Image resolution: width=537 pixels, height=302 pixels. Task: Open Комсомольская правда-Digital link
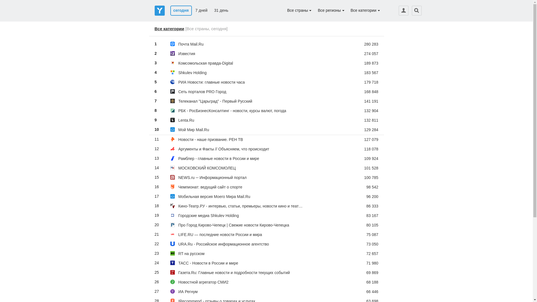(x=206, y=63)
